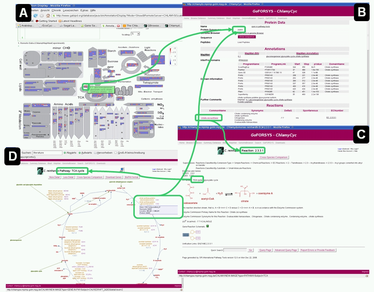Image resolution: width=374 pixels, height=292 pixels.
Task: Click the URL address field in window A
Action: coord(118,16)
